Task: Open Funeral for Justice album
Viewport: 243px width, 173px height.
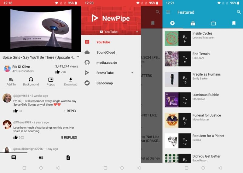Action: point(203,120)
